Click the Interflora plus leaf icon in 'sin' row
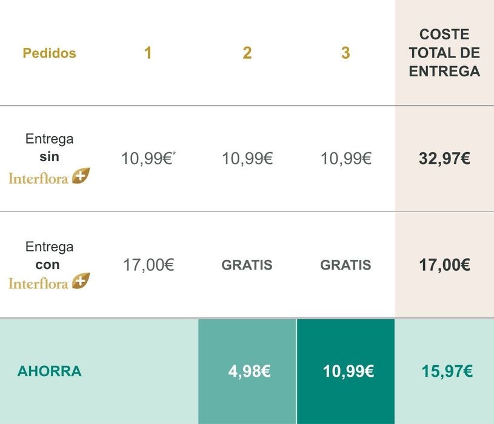The height and width of the screenshot is (424, 494). [81, 176]
